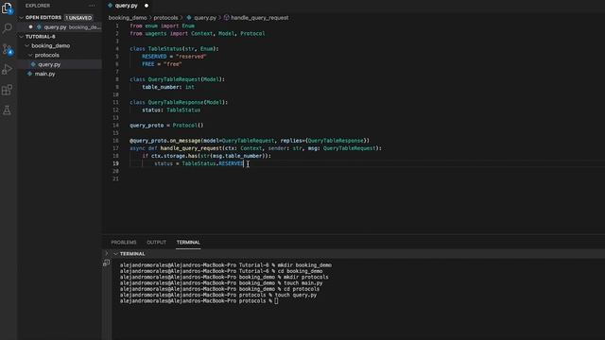The height and width of the screenshot is (340, 605).
Task: Collapse the Open Editors section
Action: click(21, 18)
